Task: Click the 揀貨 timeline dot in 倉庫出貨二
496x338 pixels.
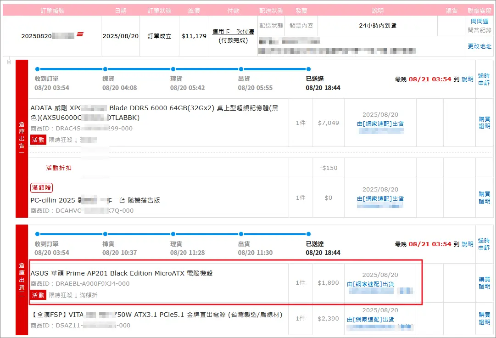Action: pyautogui.click(x=105, y=234)
